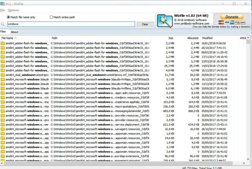Click the folder icon of the appv-adm.resources row
This screenshot has width=252, height=169.
click(x=3, y=93)
